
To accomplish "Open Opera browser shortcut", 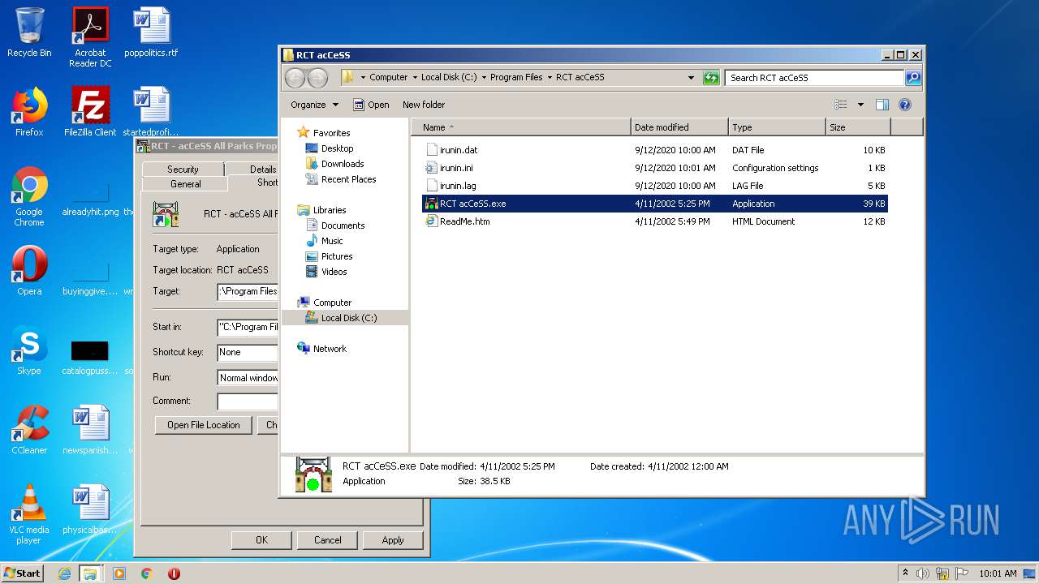I will tap(29, 271).
